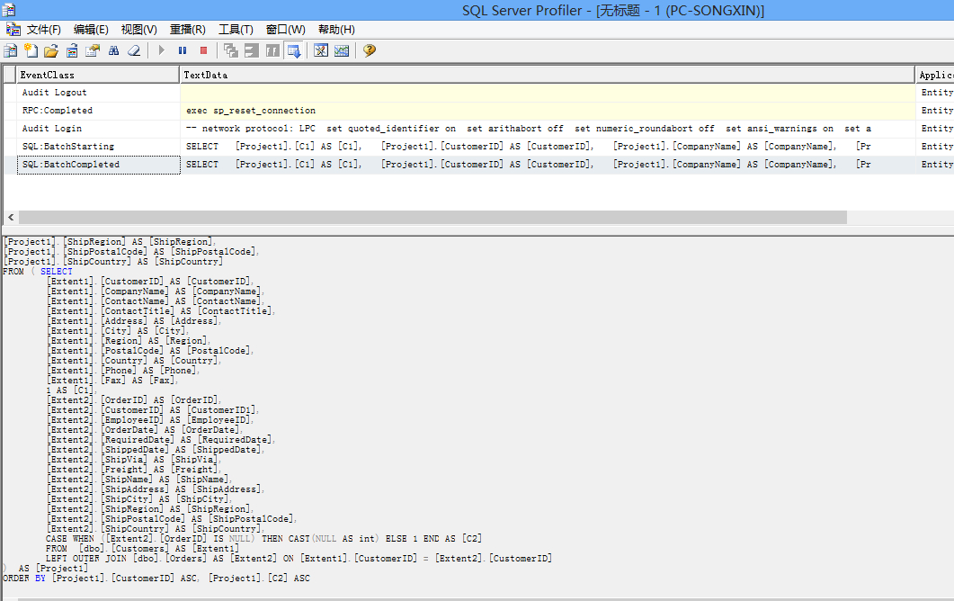Select the SQL:BatchCompleted event row
954x601 pixels.
pos(98,165)
